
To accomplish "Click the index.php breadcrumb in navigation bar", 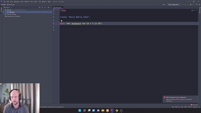I will (11, 5).
